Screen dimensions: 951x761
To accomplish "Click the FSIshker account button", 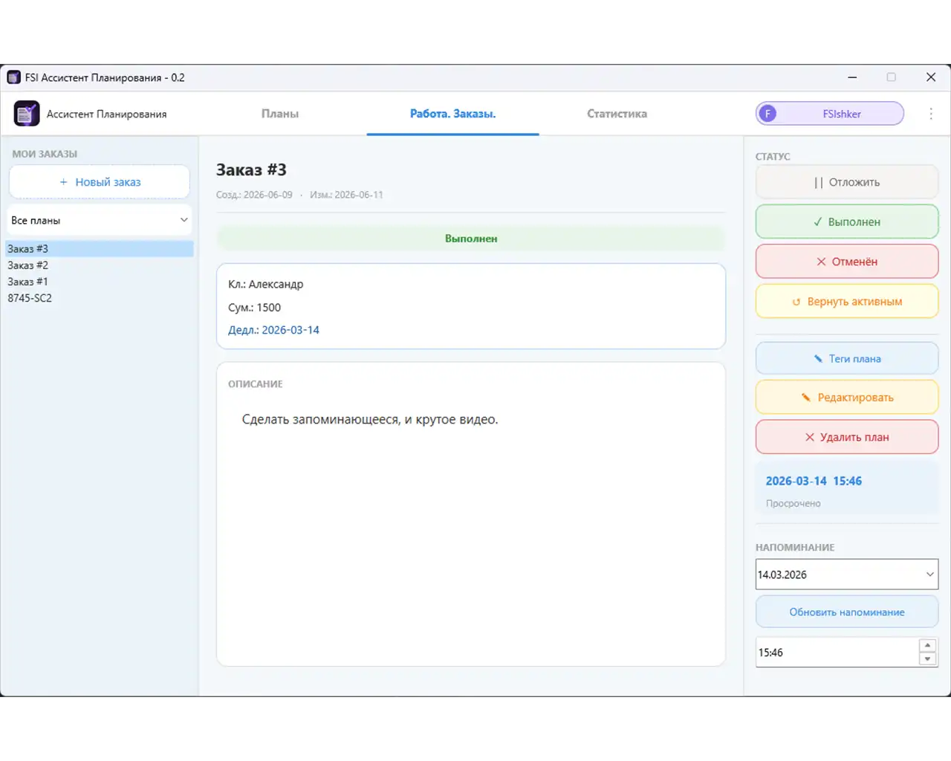I will click(x=830, y=114).
